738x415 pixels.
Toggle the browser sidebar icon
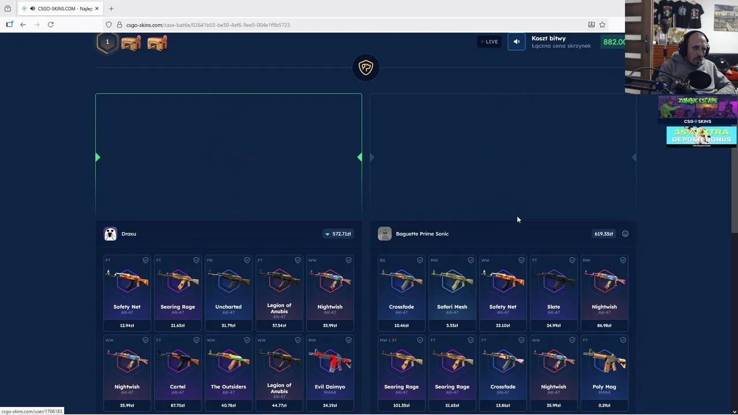(9, 25)
